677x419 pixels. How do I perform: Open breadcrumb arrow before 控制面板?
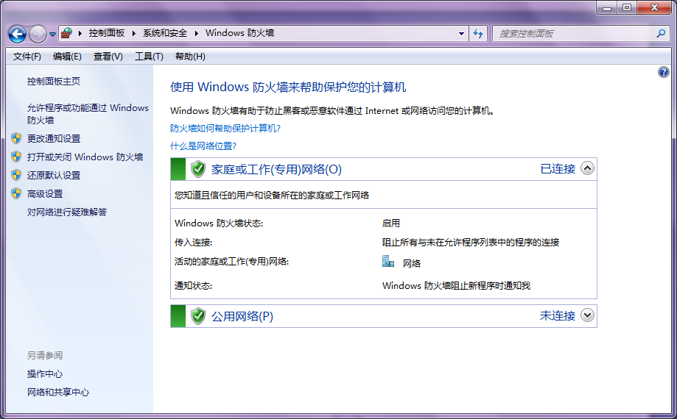pyautogui.click(x=80, y=33)
